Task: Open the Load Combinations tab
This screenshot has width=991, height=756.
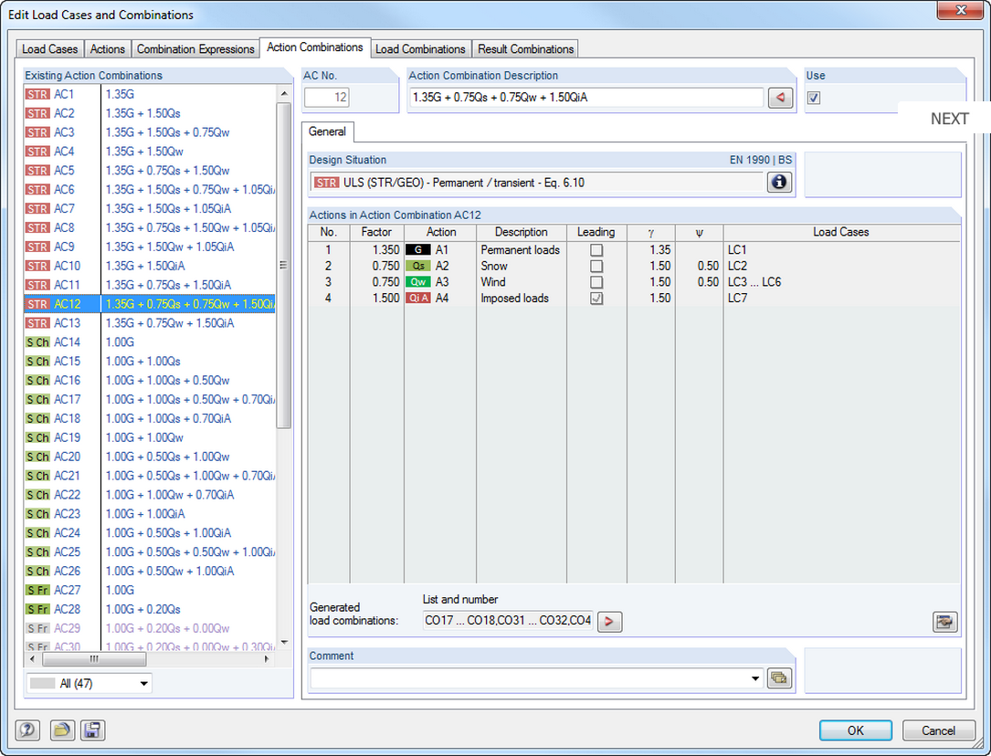Action: pos(420,48)
